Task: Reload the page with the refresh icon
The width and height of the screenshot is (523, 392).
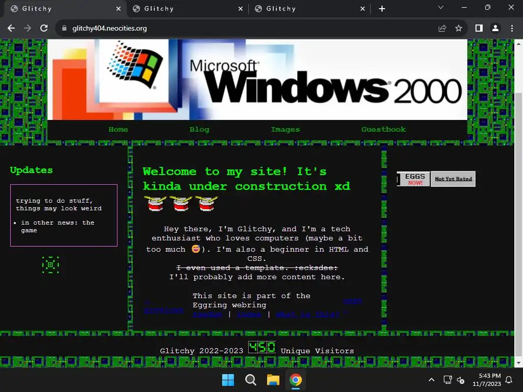Action: click(x=44, y=29)
